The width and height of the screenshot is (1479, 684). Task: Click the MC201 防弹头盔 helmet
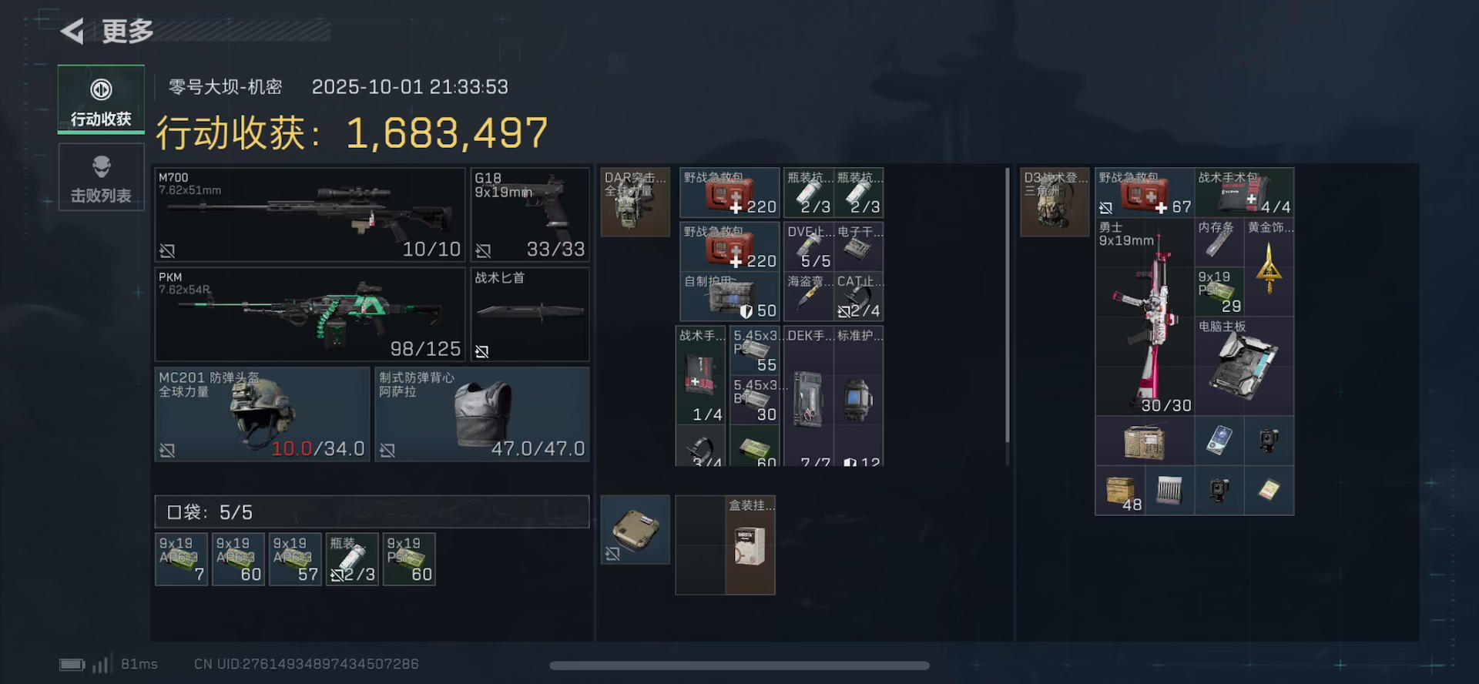(x=263, y=414)
